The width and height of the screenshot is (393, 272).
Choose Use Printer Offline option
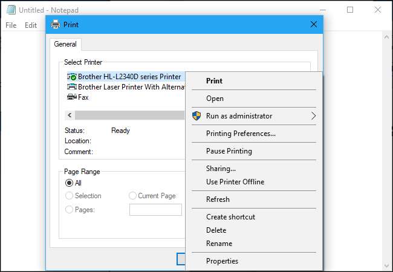pyautogui.click(x=235, y=182)
